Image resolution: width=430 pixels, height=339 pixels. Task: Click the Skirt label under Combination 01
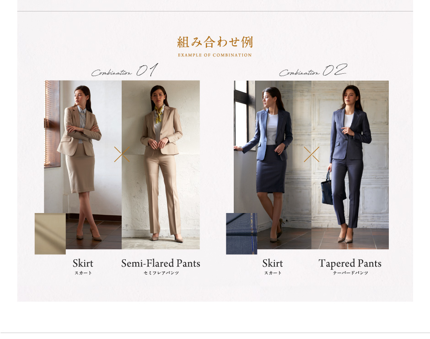point(83,263)
